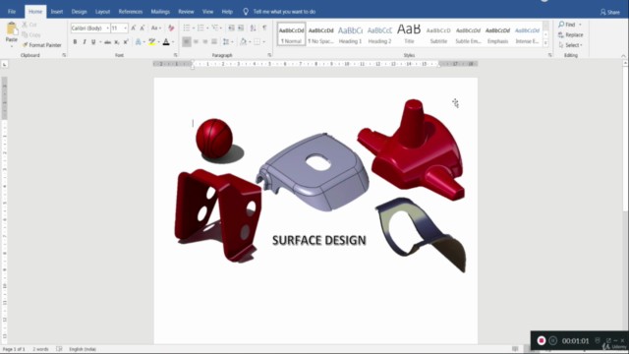Toggle underline formatting
Viewport: 629px width, 354px height.
tap(93, 41)
